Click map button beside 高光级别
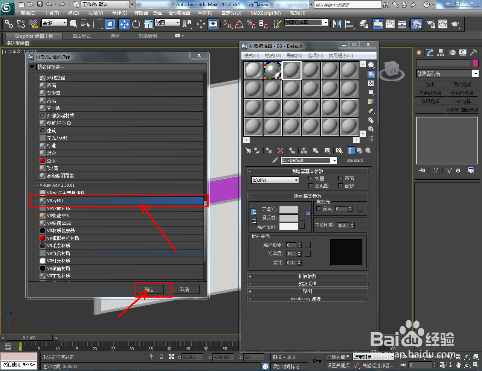482x371 pixels. [x=308, y=245]
